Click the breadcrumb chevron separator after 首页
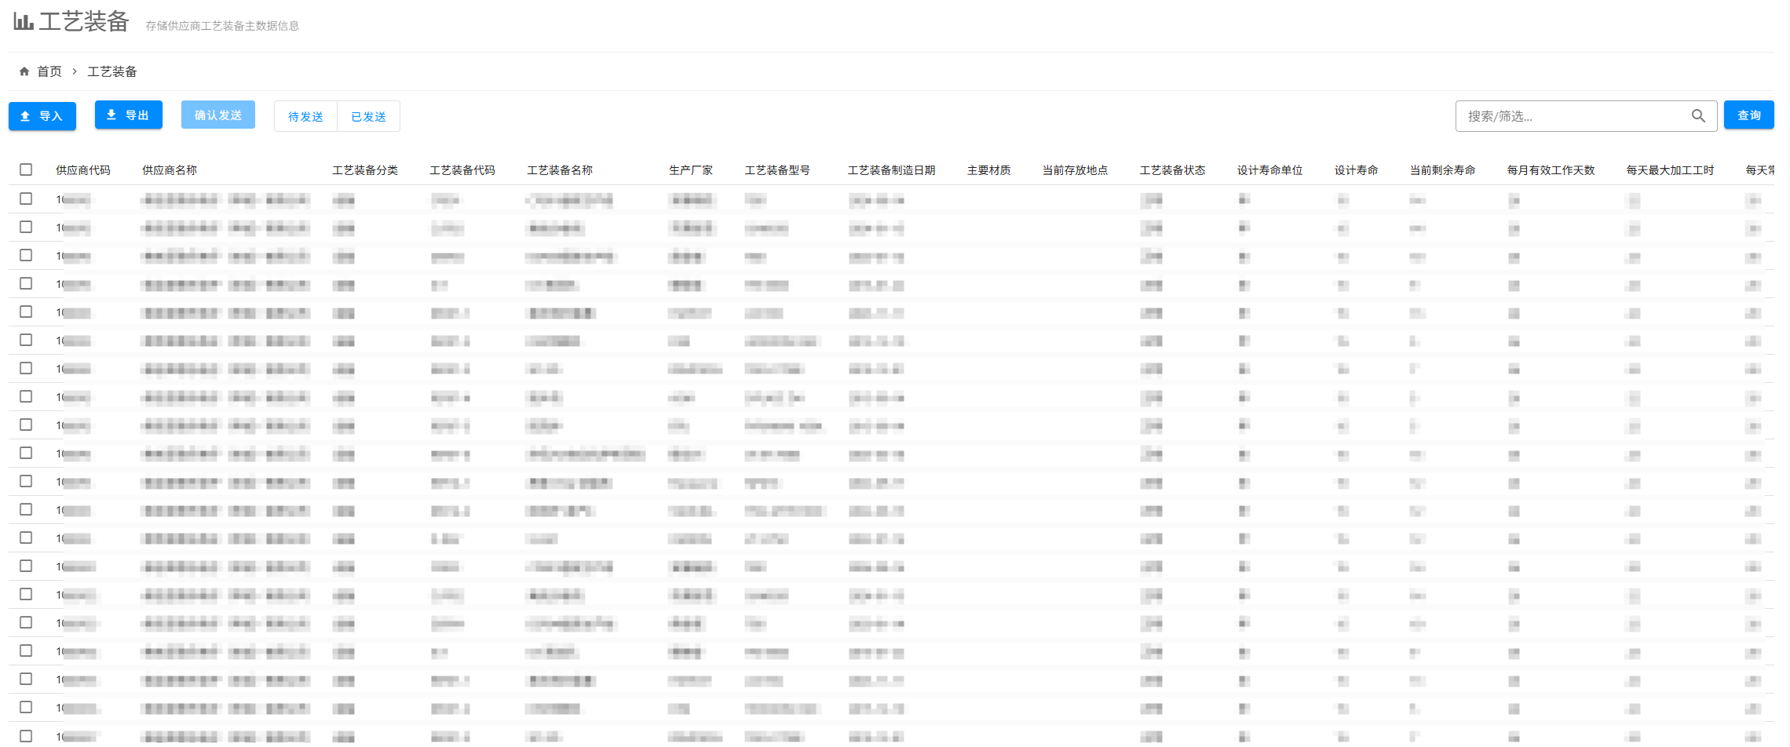The width and height of the screenshot is (1790, 747). coord(75,71)
